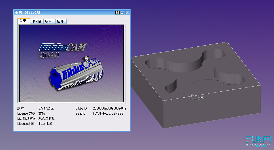Click the Licensed to value Team Lz0

45,124
